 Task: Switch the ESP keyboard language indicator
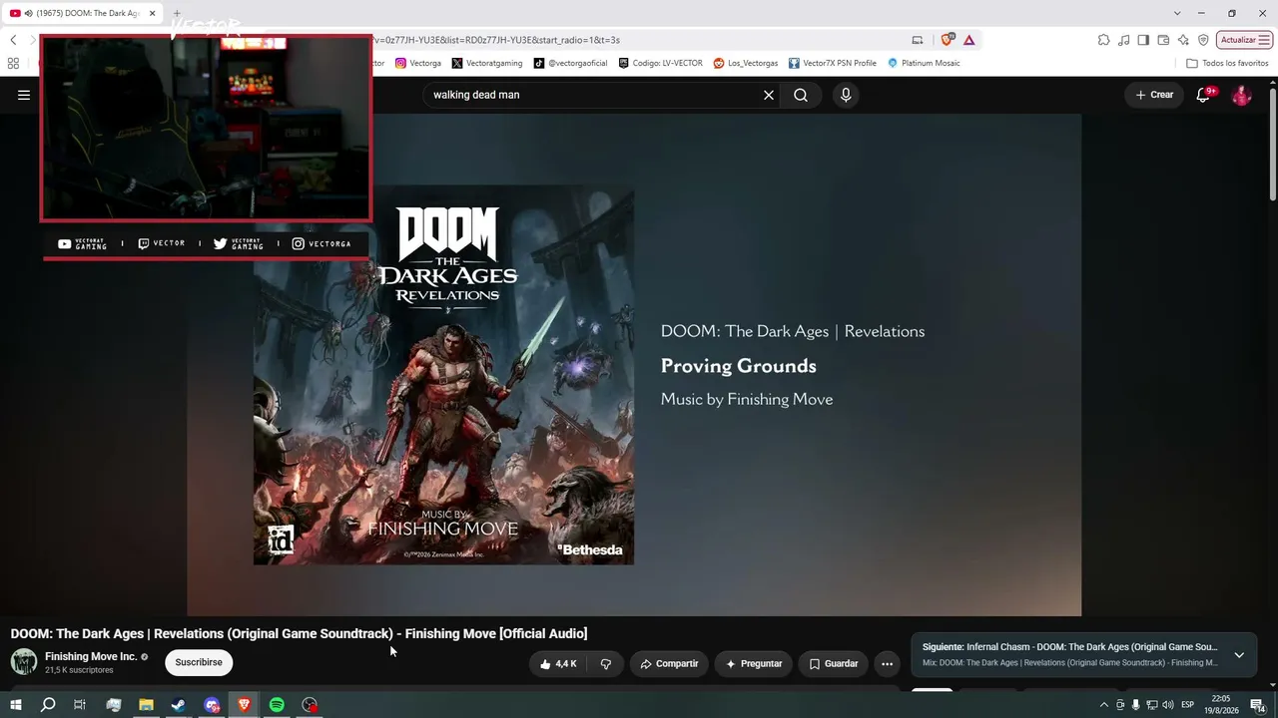click(x=1188, y=705)
